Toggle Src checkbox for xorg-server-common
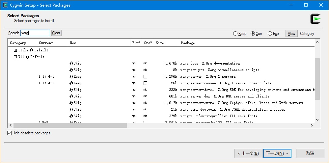The image size is (329, 163). (x=145, y=83)
